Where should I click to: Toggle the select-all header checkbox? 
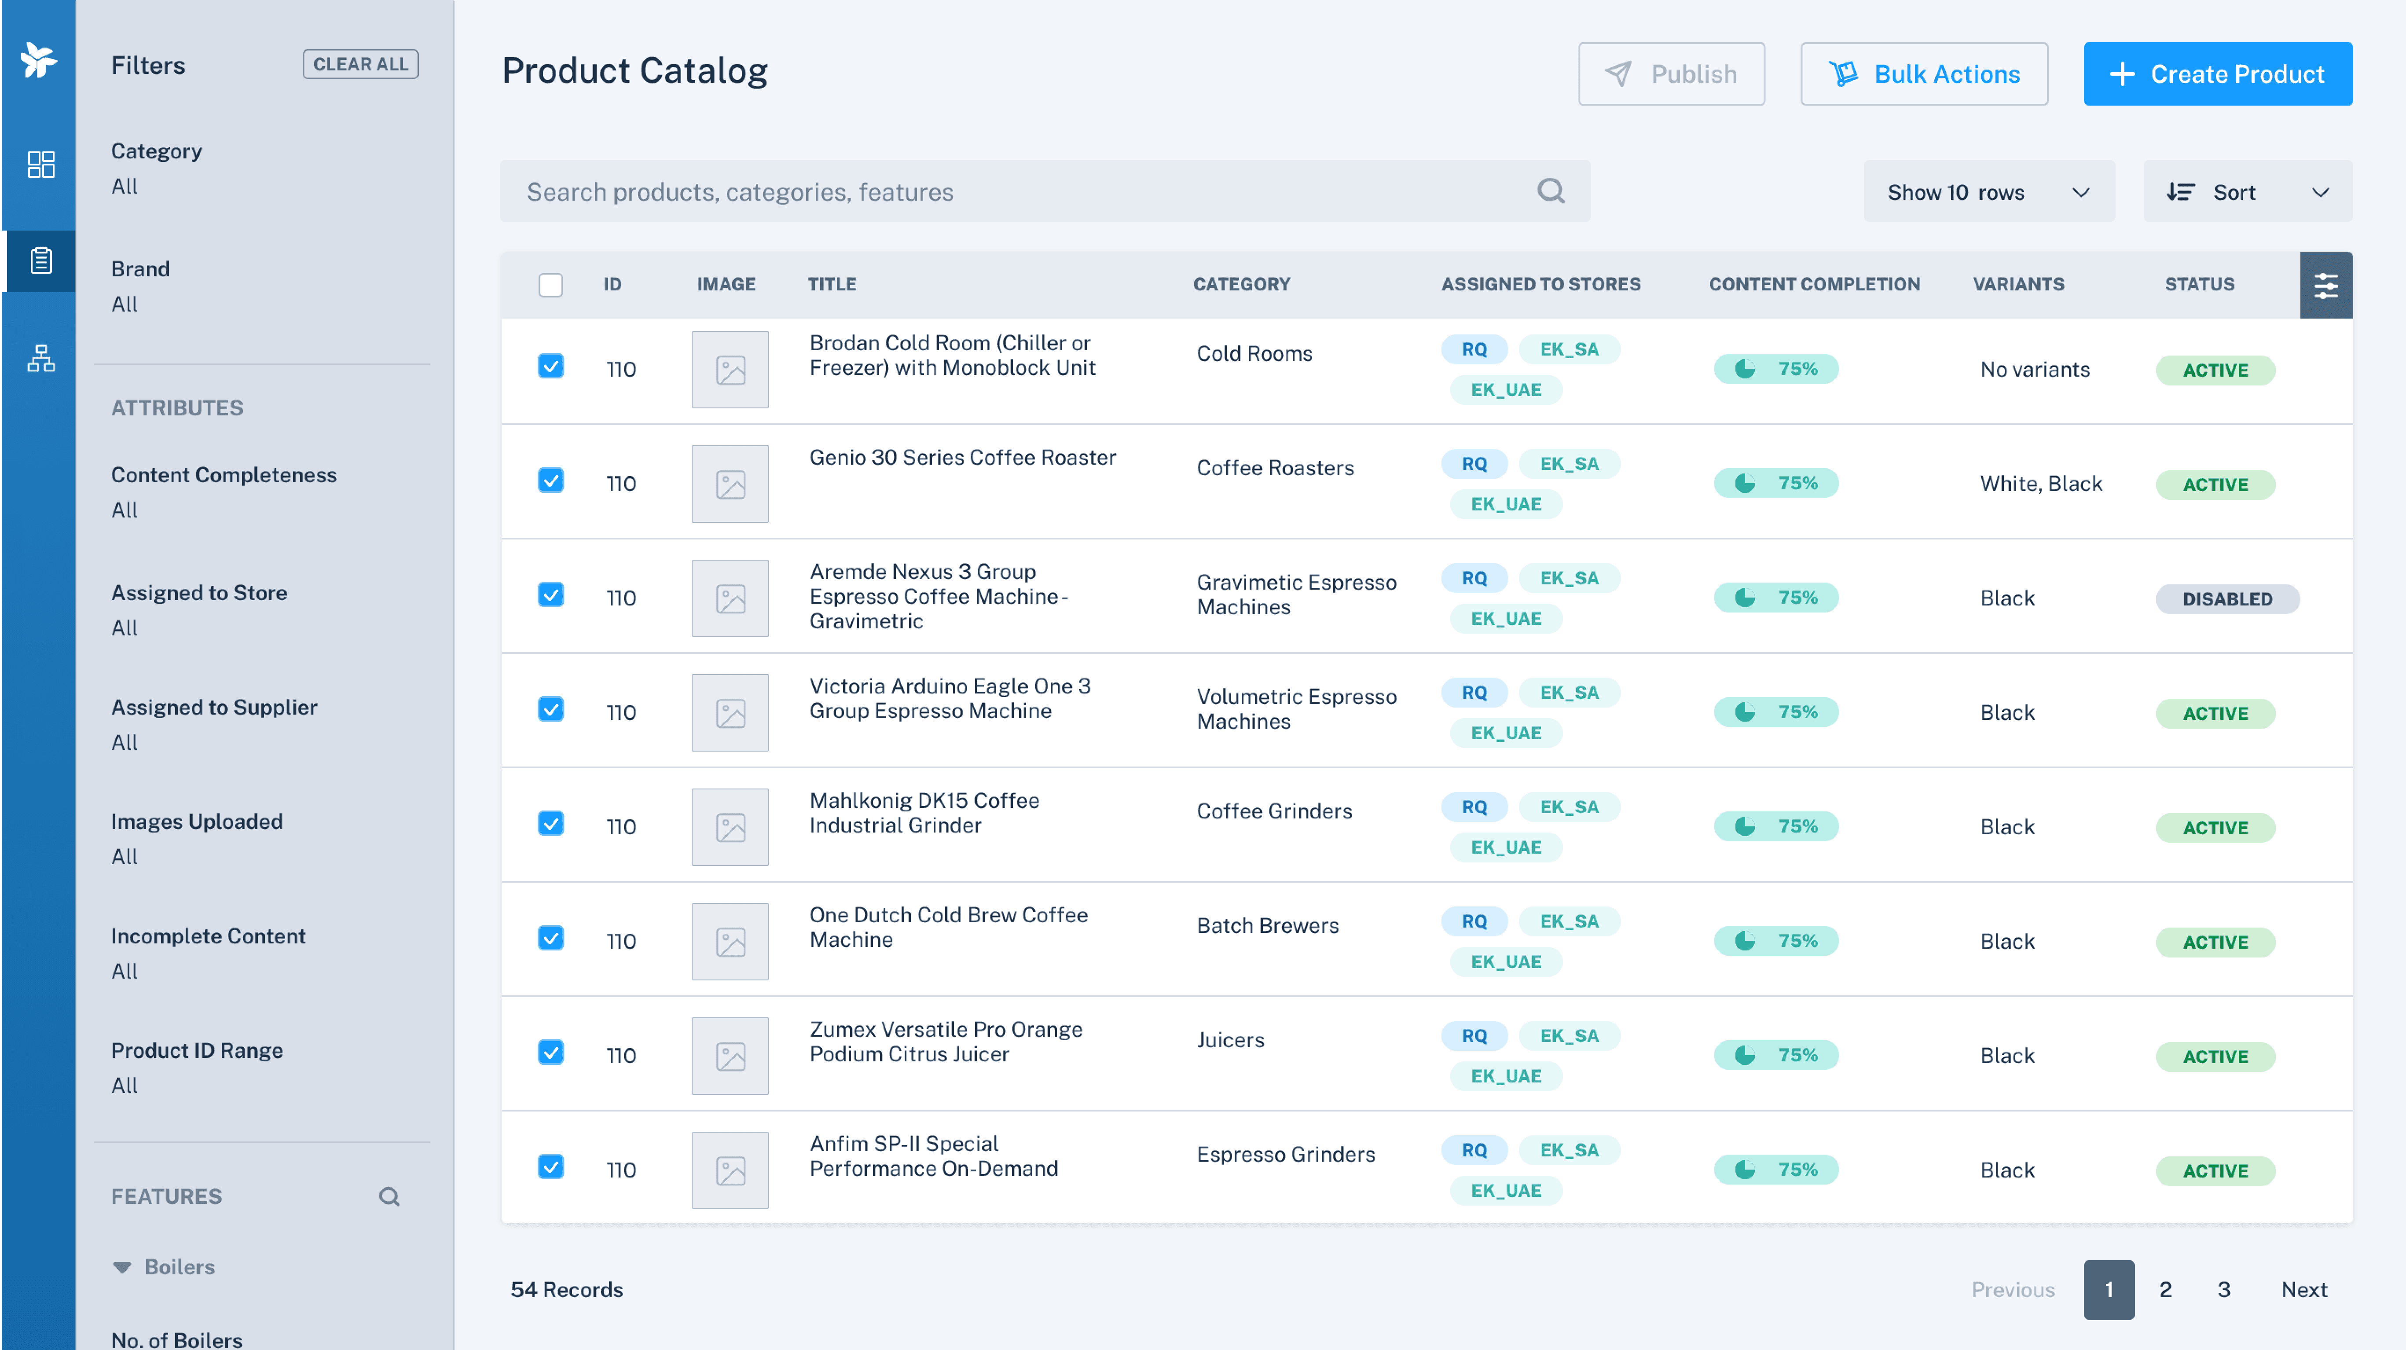[x=550, y=285]
